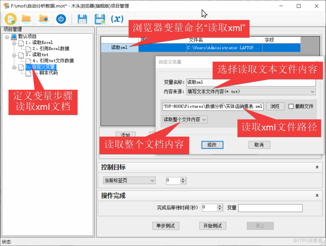Select tree item 3、读取txt

coord(37,55)
